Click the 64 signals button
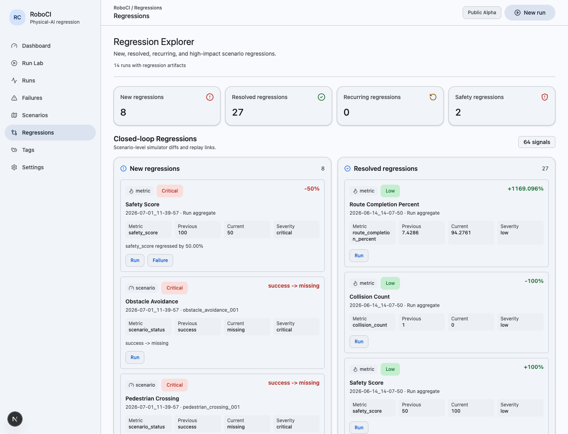This screenshot has width=568, height=434. click(537, 142)
